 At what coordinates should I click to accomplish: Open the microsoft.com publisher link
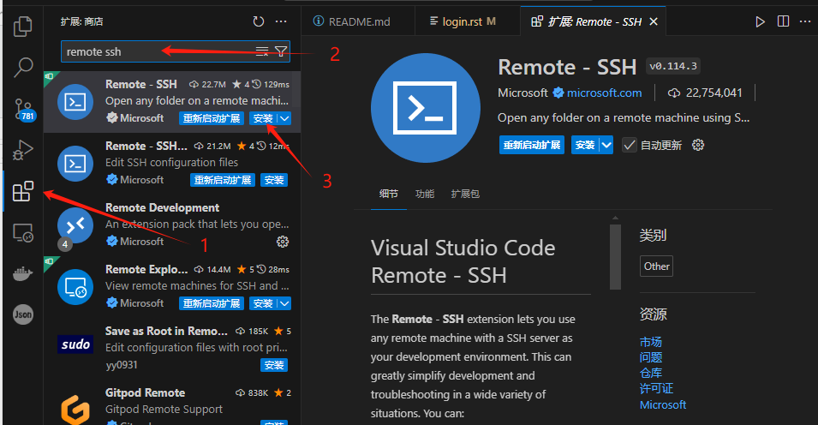point(604,93)
